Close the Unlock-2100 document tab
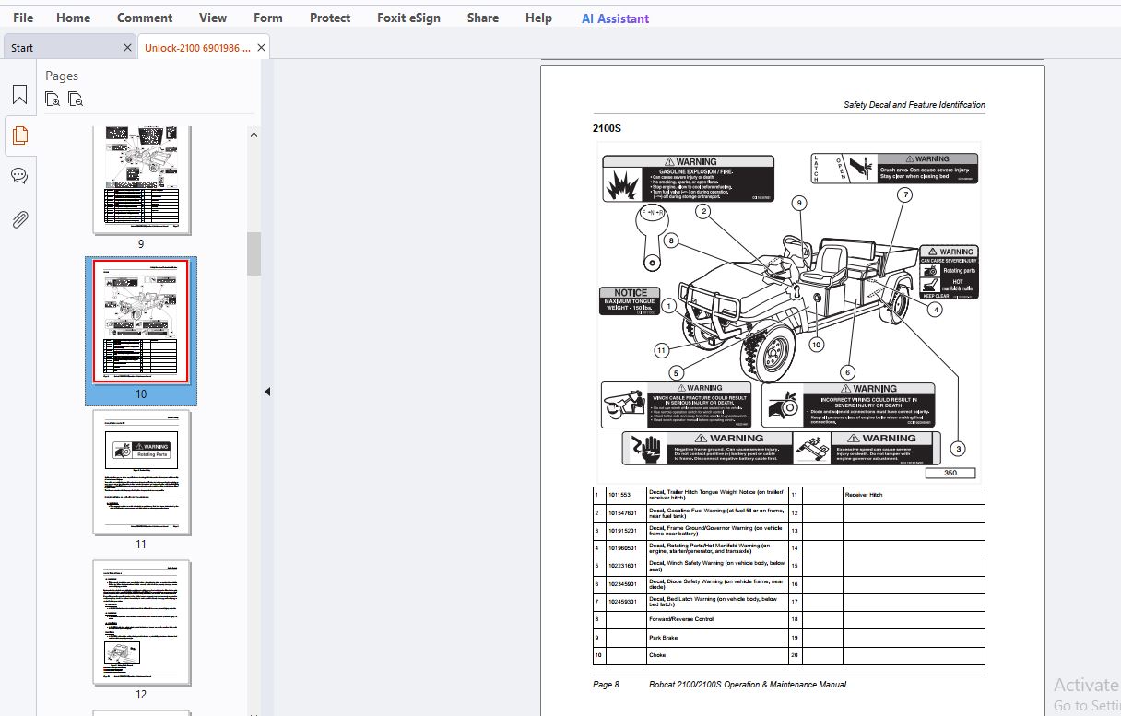Viewport: 1121px width, 716px height. (261, 48)
